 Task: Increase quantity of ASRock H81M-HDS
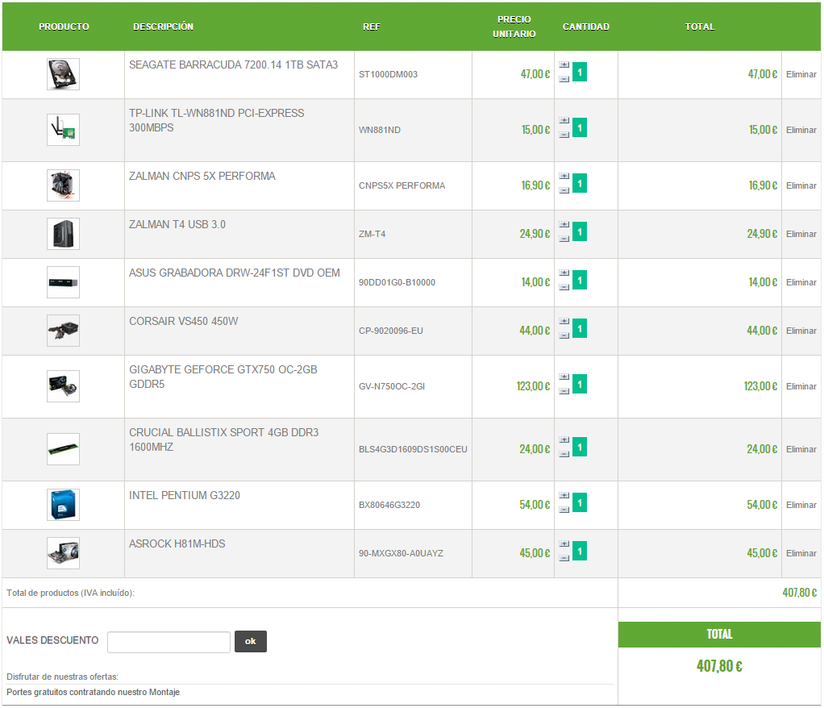564,544
